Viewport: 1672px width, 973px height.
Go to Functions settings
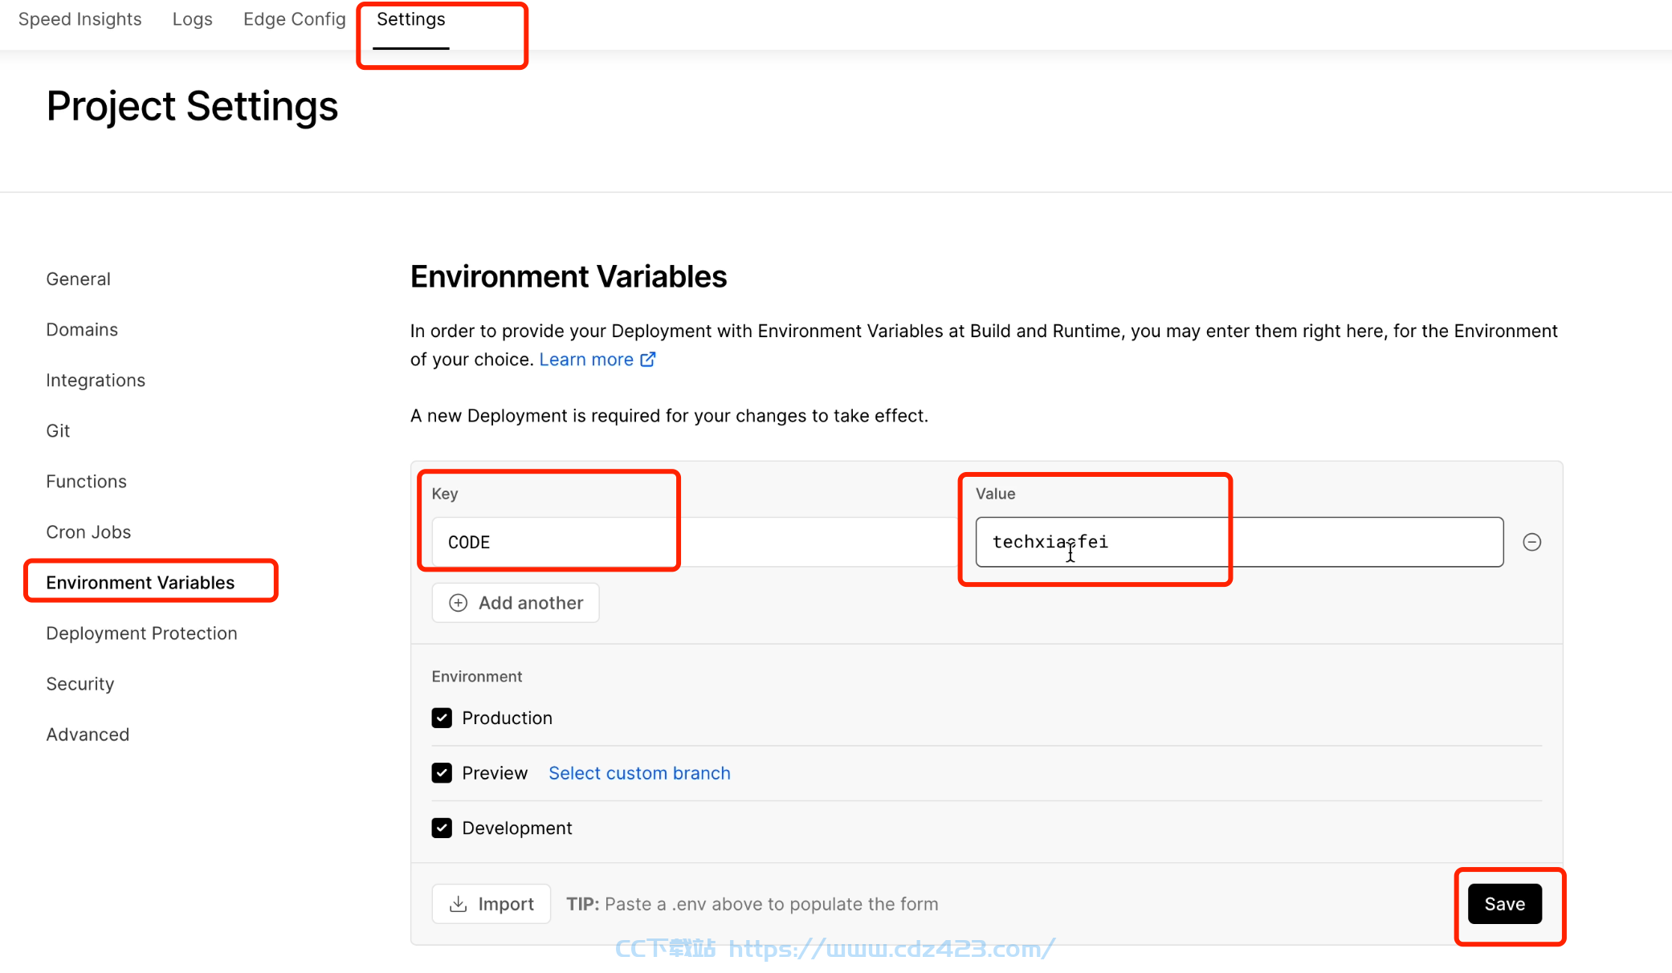[86, 481]
